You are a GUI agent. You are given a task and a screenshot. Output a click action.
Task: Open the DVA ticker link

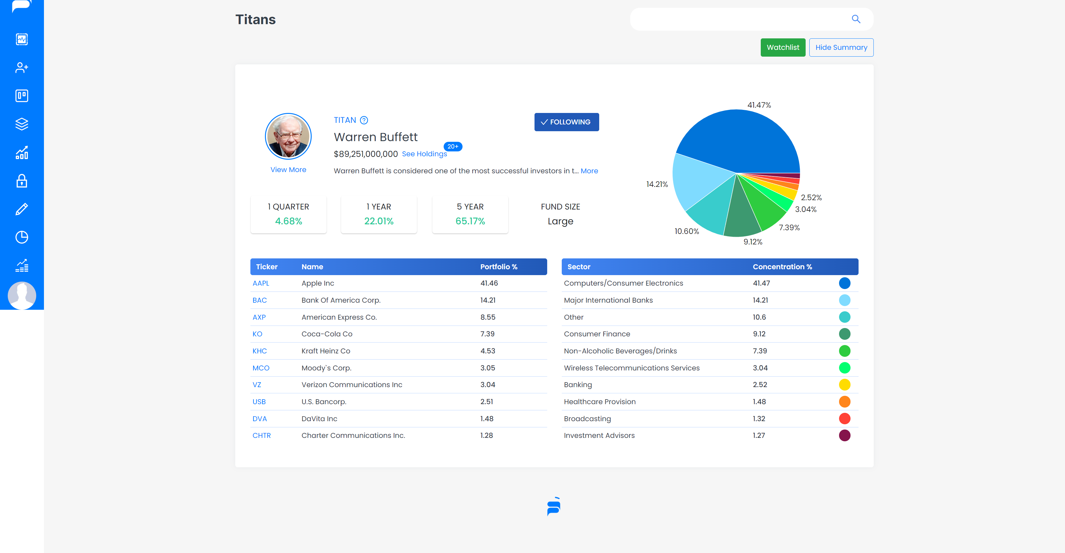260,419
